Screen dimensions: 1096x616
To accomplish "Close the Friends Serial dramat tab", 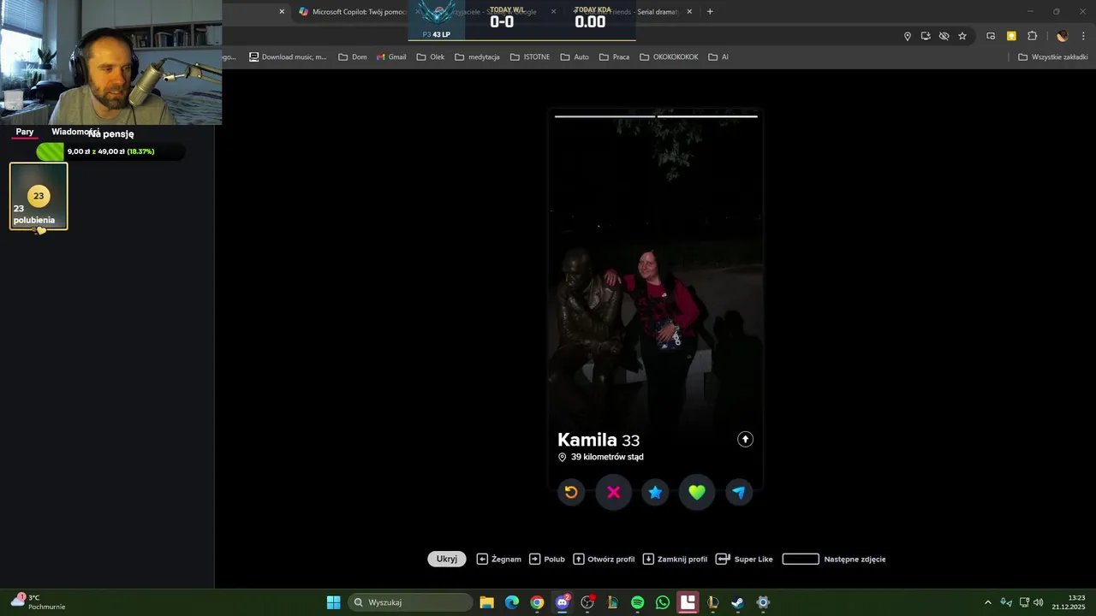I will 689,12.
